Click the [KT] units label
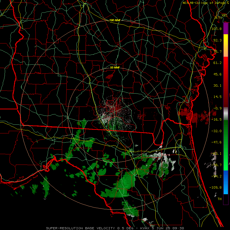 (218, 18)
